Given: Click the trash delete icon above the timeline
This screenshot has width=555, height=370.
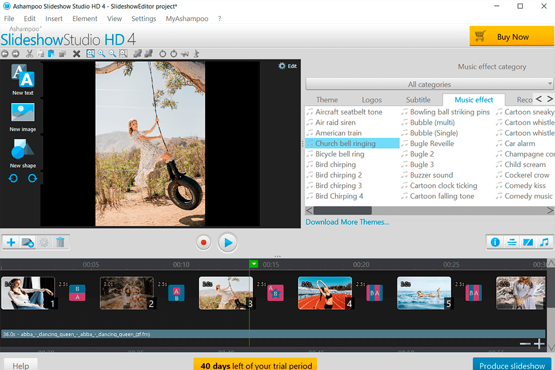Looking at the screenshot, I should [x=60, y=242].
